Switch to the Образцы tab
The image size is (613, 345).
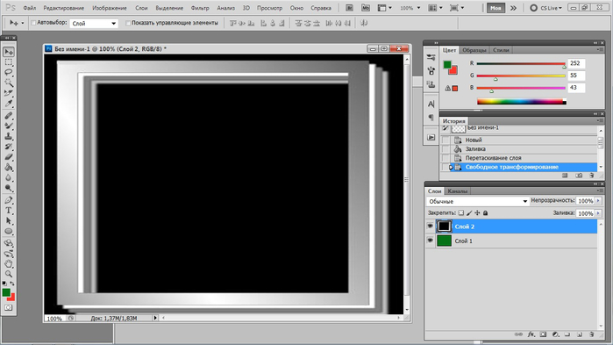[474, 50]
